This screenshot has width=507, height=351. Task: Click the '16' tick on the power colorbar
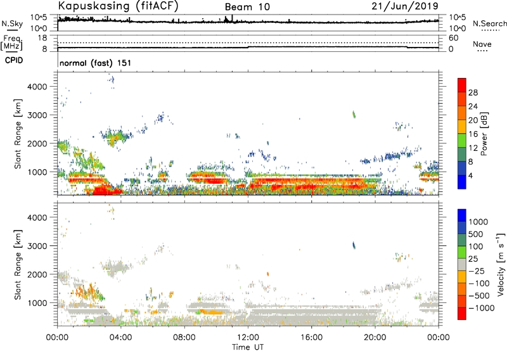click(473, 134)
